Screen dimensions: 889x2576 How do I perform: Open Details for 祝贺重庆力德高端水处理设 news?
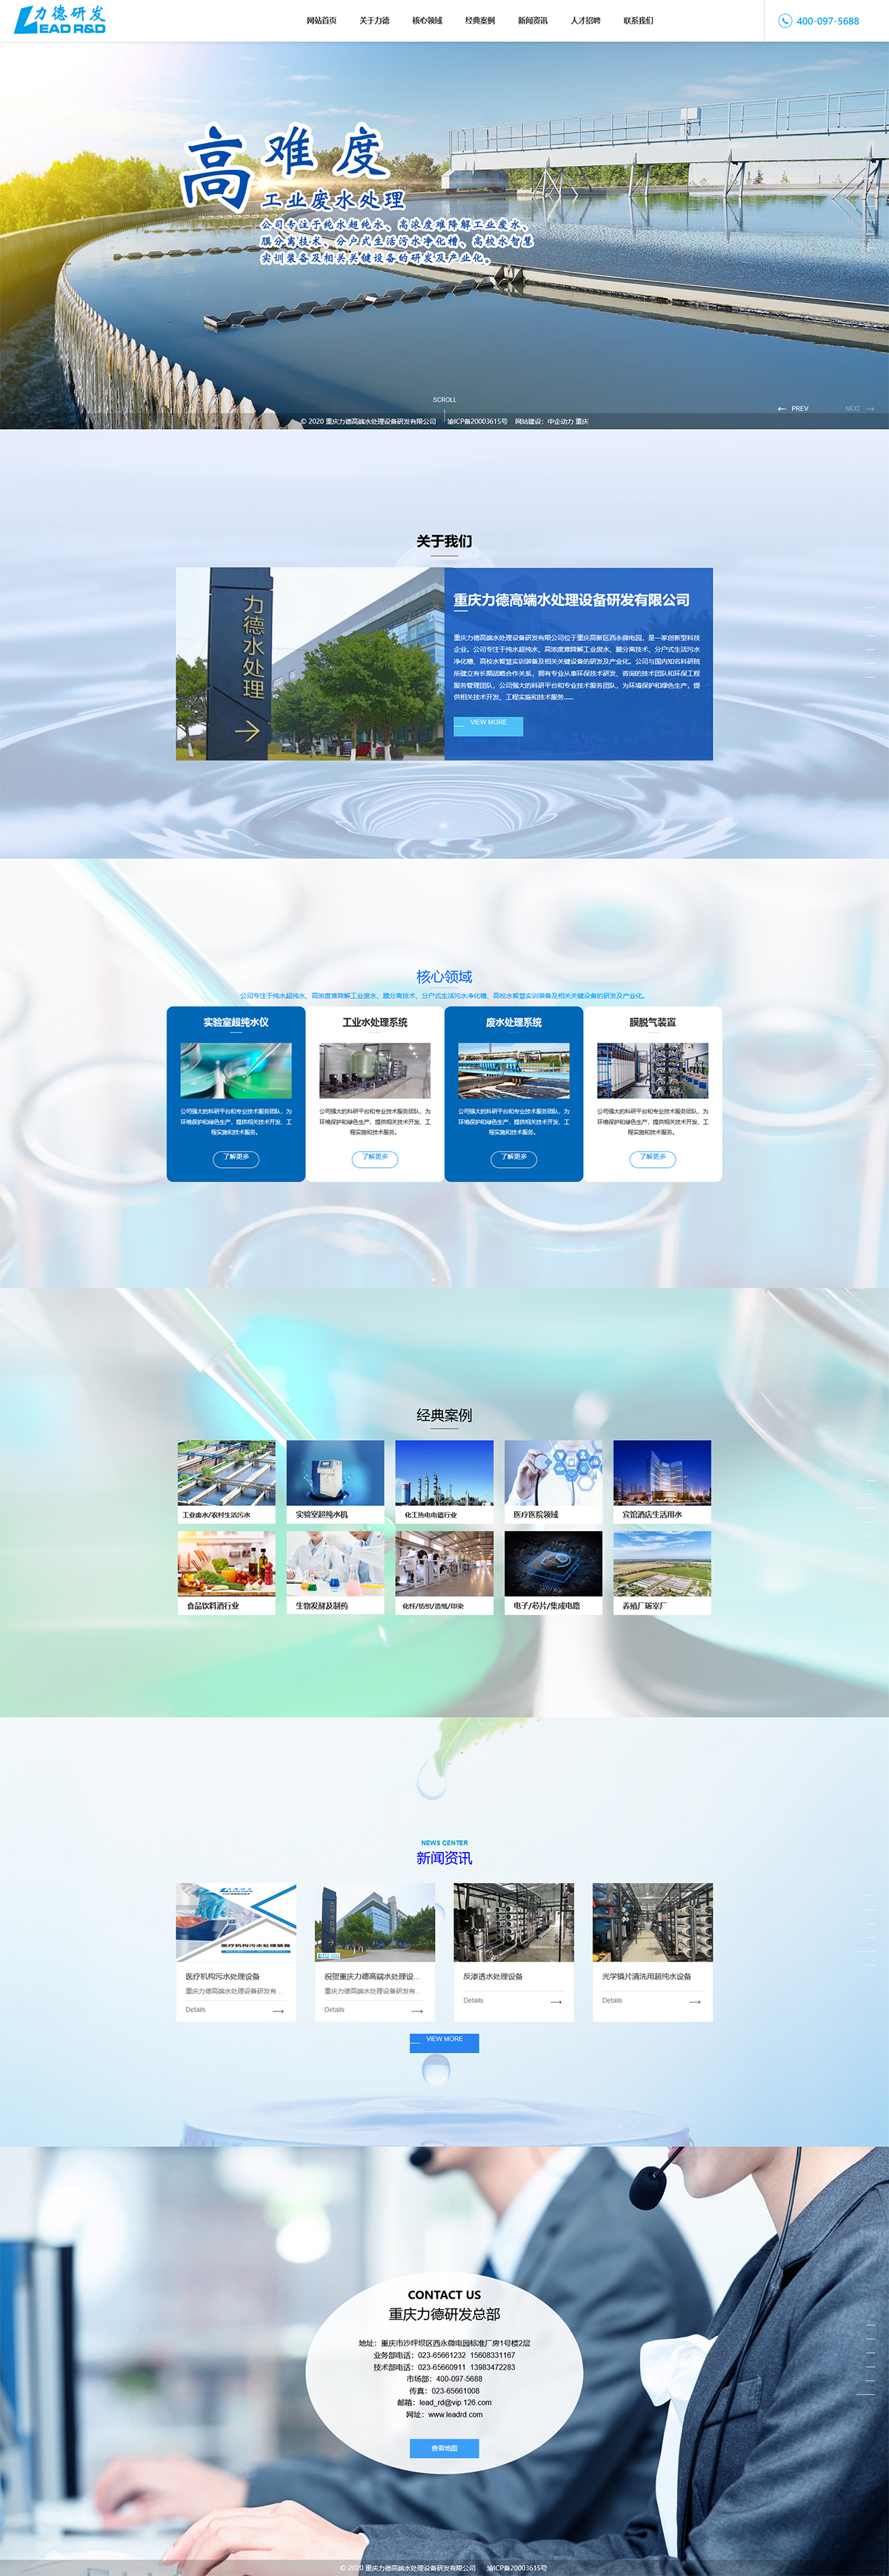[335, 2010]
